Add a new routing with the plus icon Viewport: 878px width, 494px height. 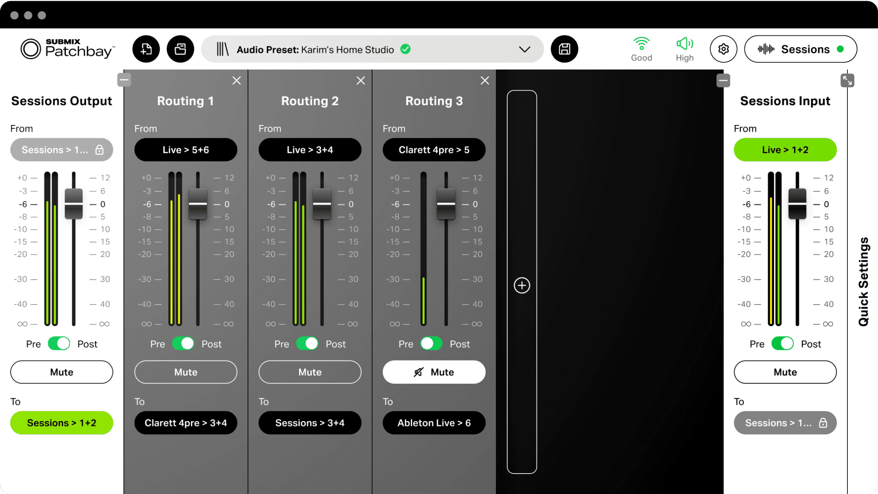521,285
